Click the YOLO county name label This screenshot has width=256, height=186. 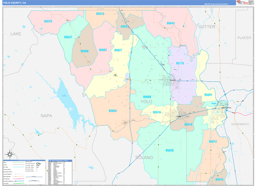tap(146, 102)
